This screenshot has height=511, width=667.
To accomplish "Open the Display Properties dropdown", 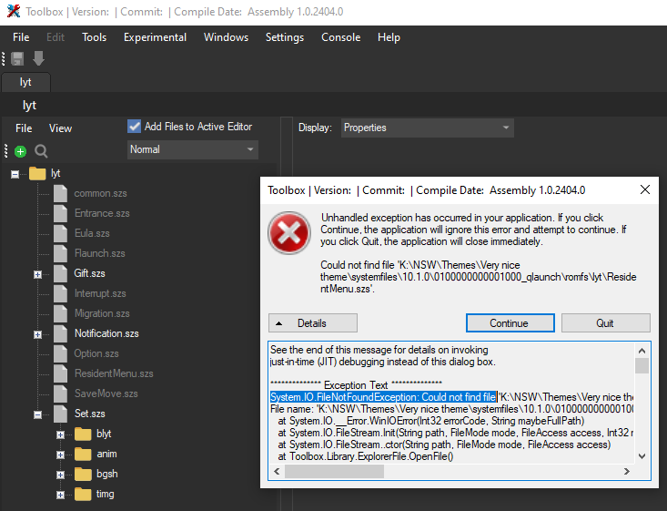I will click(x=427, y=128).
